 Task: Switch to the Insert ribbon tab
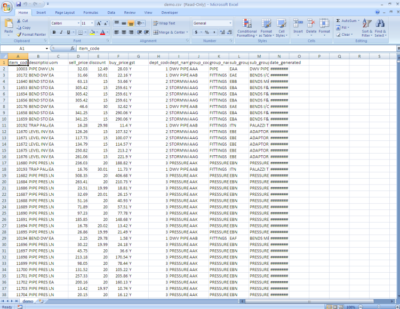(x=41, y=12)
